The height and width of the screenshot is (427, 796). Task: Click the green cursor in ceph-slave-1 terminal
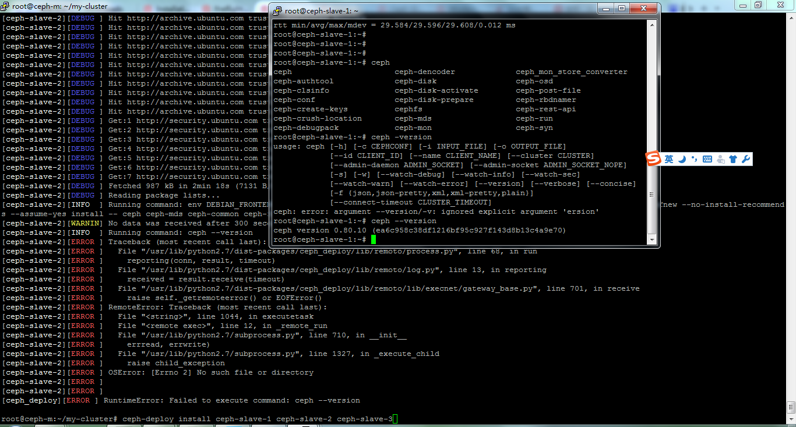(374, 239)
